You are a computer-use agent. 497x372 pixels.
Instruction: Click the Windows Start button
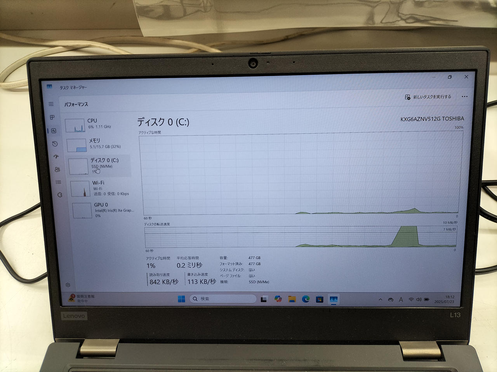(x=181, y=299)
